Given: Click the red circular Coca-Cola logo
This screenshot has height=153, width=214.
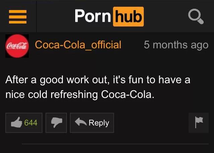Looking at the screenshot, I should (17, 46).
